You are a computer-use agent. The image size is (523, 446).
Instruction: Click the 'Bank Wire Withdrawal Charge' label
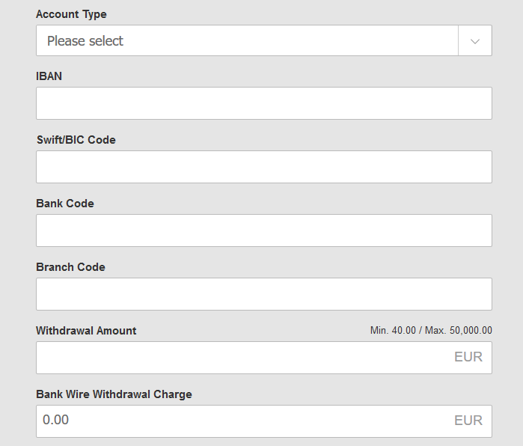114,394
